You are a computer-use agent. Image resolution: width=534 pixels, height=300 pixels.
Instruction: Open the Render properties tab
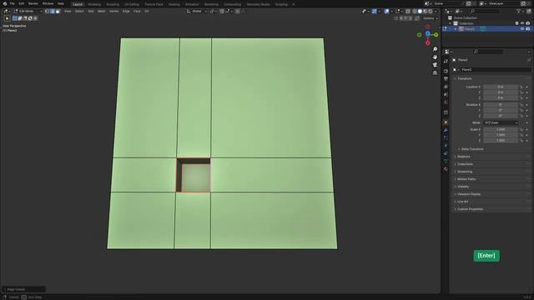(x=446, y=71)
